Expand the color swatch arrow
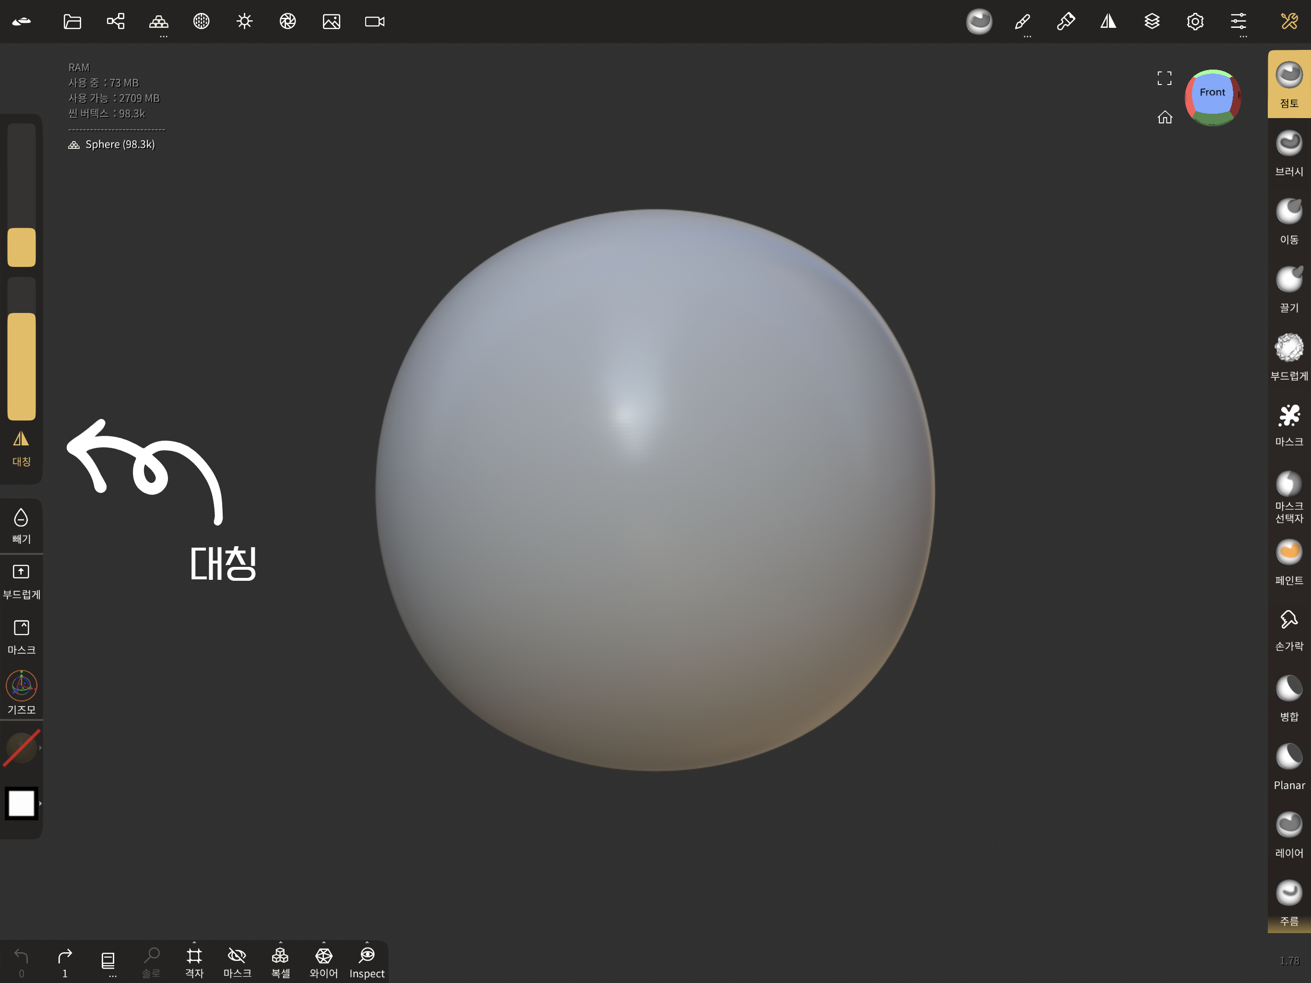Image resolution: width=1311 pixels, height=983 pixels. click(x=40, y=803)
